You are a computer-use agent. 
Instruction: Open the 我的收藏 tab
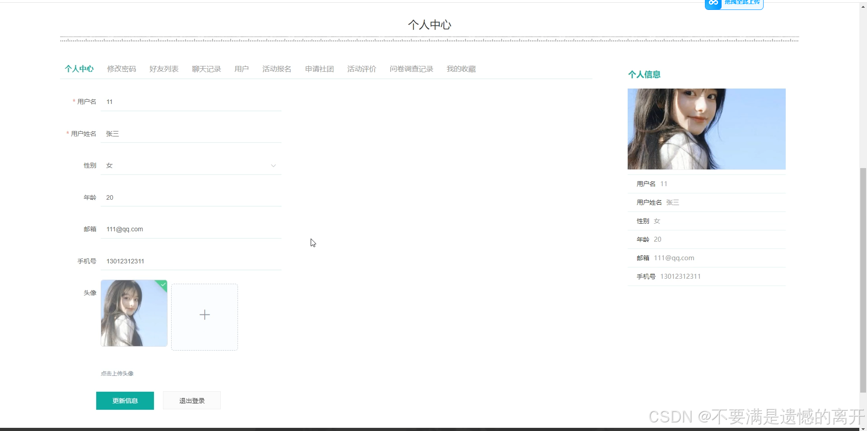pyautogui.click(x=461, y=69)
